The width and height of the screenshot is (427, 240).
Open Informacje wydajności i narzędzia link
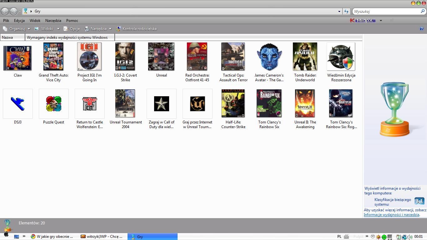tap(391, 215)
